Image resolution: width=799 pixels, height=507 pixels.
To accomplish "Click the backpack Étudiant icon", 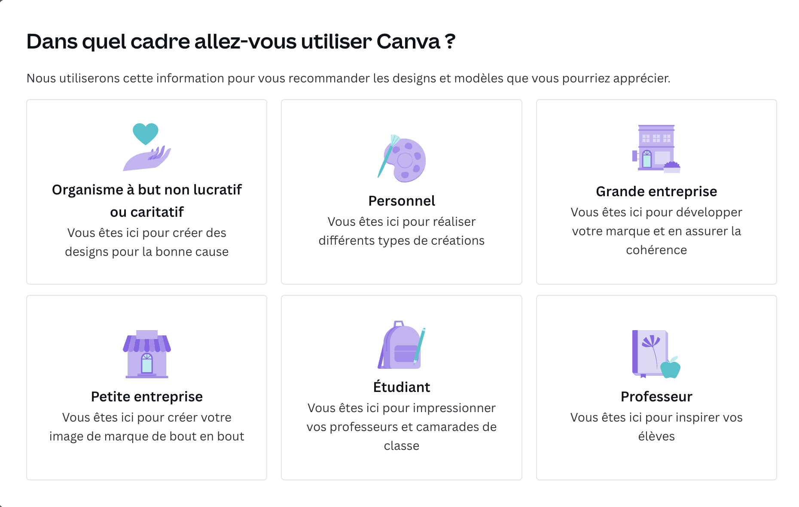I will (402, 344).
